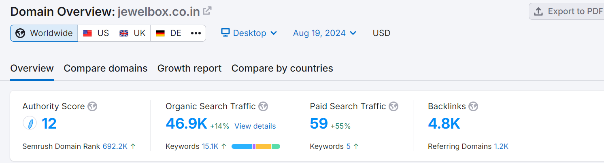Image resolution: width=604 pixels, height=163 pixels.
Task: Click globe icon next to Backlinks
Action: [473, 106]
